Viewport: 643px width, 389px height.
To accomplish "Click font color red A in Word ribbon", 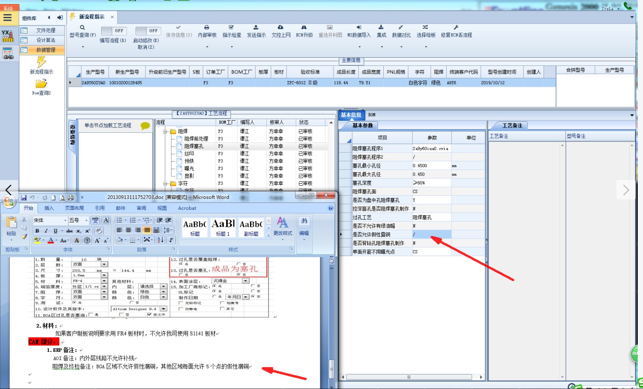I will point(50,241).
